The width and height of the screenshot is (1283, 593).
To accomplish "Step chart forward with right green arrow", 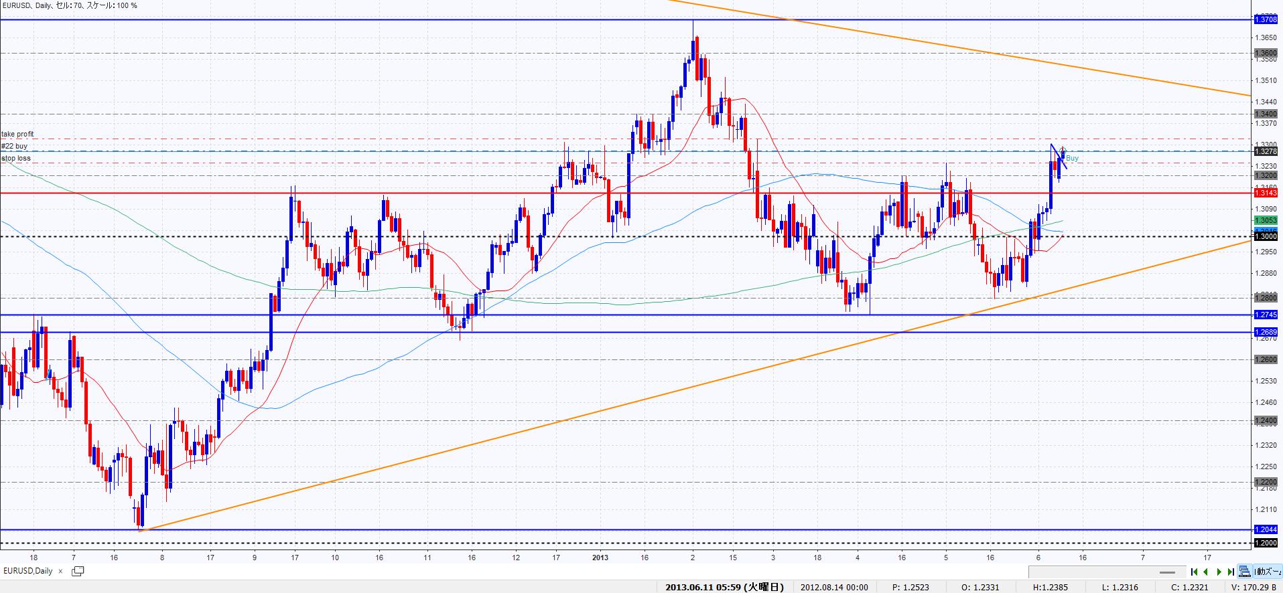I will (1219, 572).
